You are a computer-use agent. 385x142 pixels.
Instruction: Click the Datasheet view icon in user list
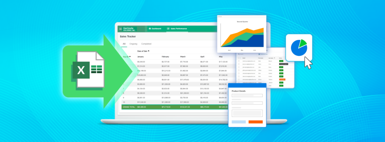[x=259, y=54]
